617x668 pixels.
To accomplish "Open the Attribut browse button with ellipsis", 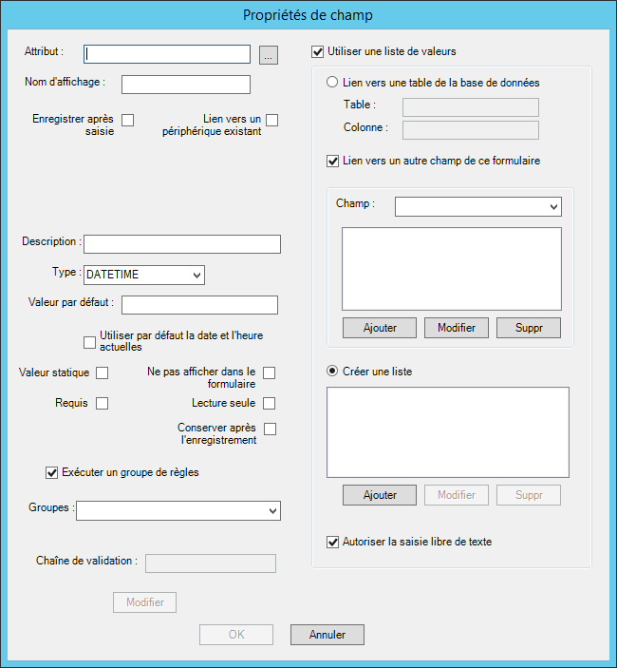I will click(x=269, y=55).
